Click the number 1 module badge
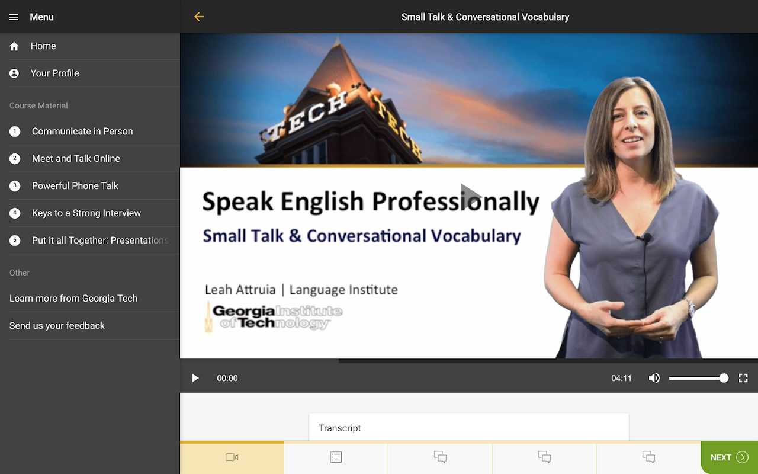This screenshot has height=474, width=758. pos(15,132)
